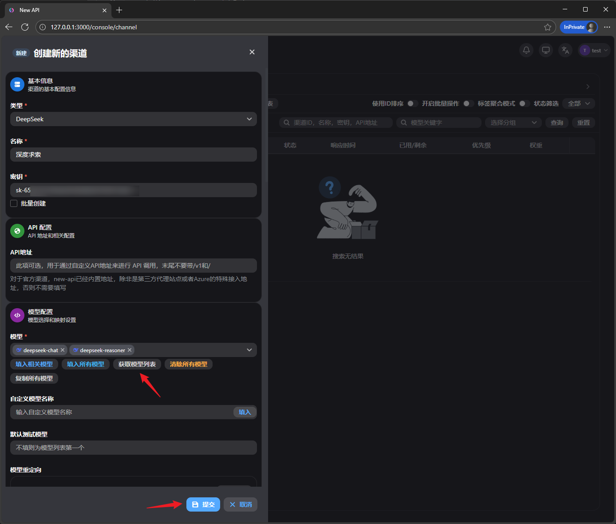The image size is (616, 524).
Task: Open the 选择分组 dropdown
Action: coord(513,123)
